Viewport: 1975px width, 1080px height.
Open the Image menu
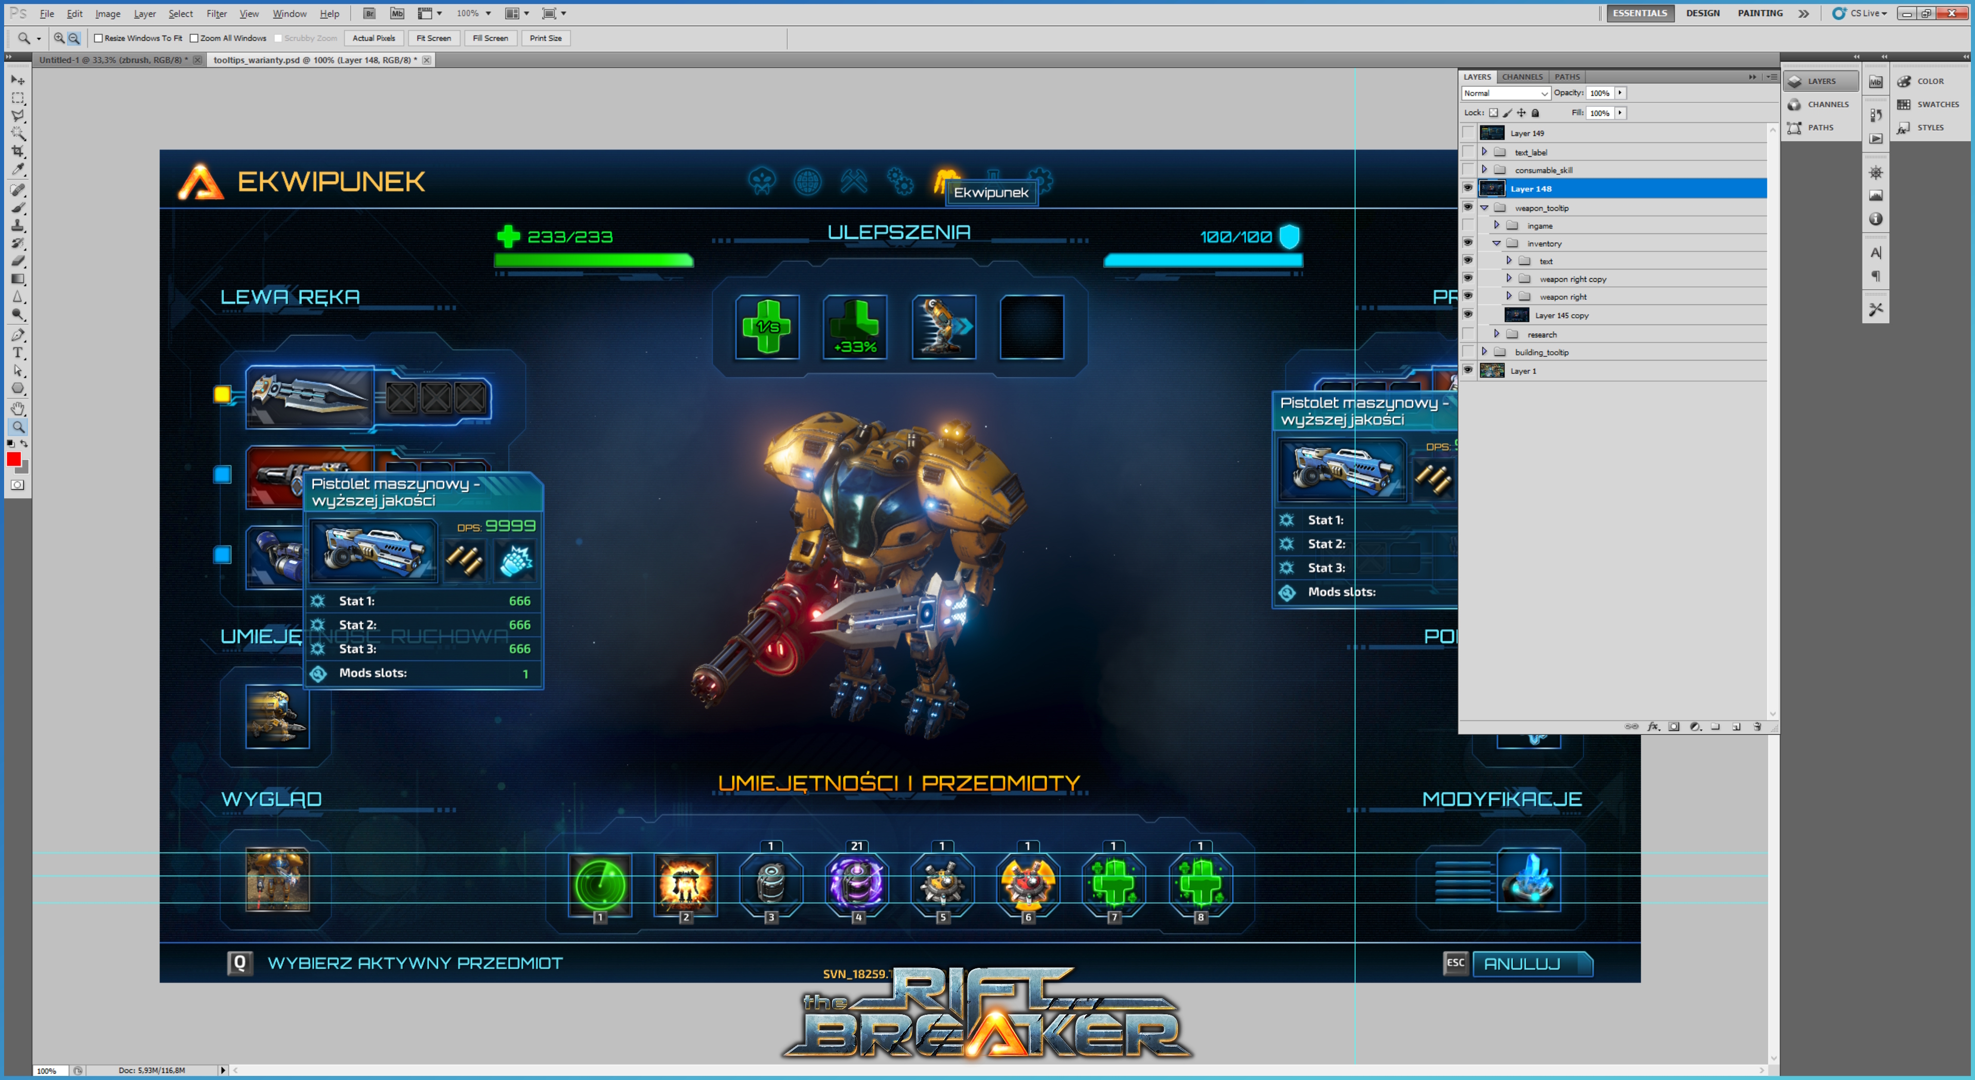107,14
